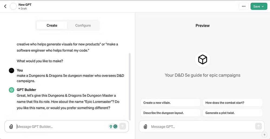Click the You user avatar

[11, 70]
